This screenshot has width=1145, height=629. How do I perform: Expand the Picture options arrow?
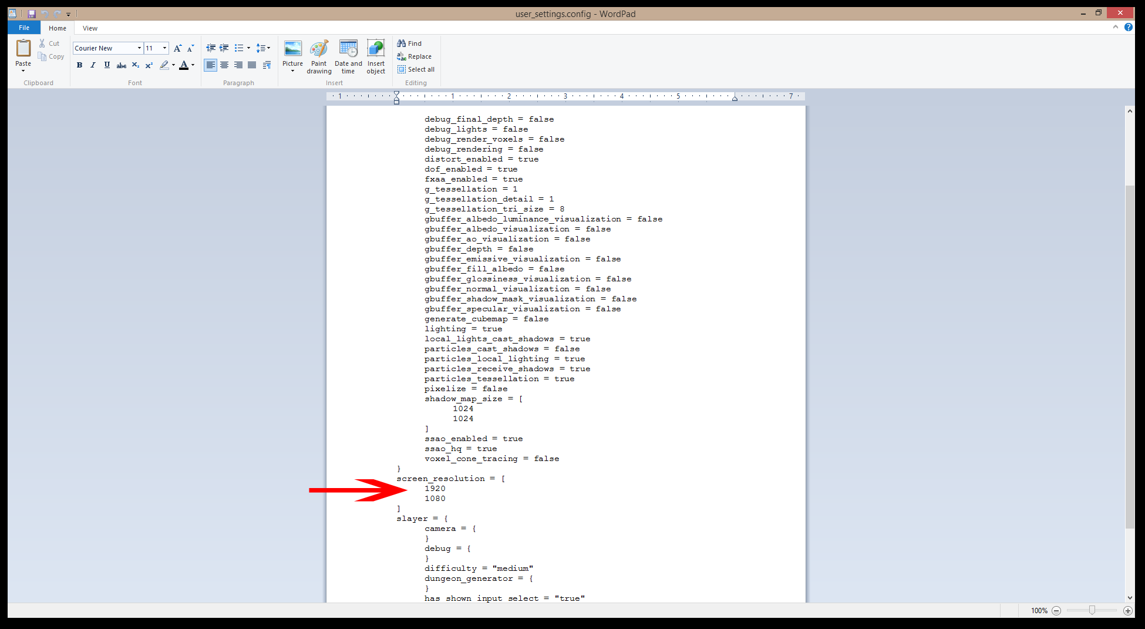coord(292,71)
